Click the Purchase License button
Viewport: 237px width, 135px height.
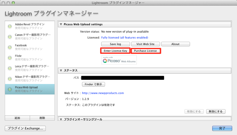[145, 51]
